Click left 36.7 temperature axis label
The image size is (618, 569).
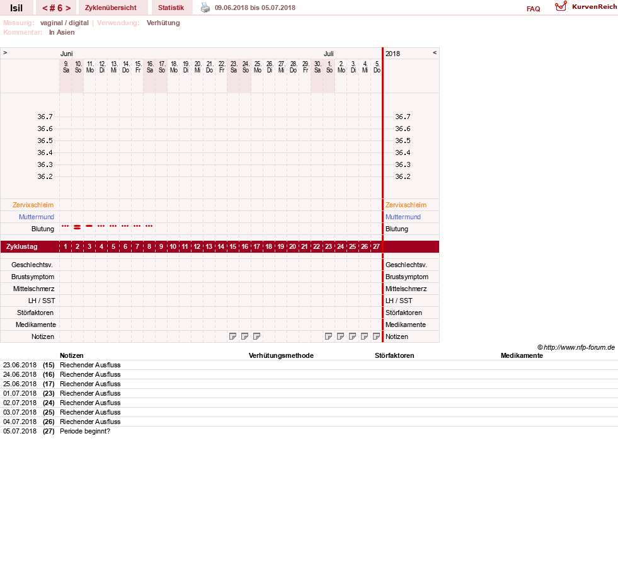coord(45,117)
